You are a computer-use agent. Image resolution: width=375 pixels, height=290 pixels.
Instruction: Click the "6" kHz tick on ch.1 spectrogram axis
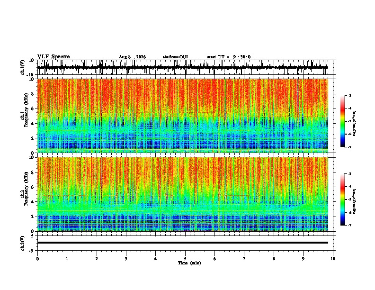[33, 109]
